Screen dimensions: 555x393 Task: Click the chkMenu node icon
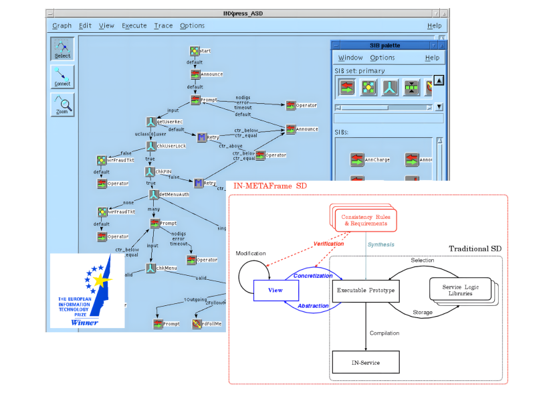click(150, 268)
